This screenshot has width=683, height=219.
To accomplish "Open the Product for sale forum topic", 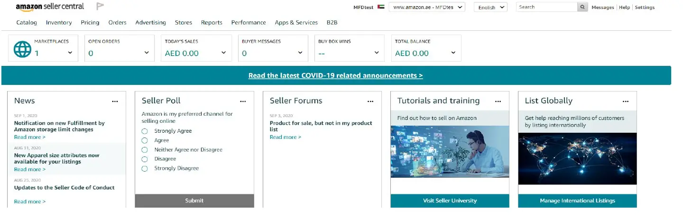I will coord(321,126).
